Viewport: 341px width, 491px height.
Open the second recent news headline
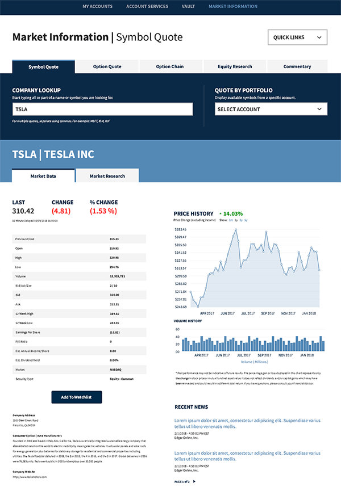(247, 456)
